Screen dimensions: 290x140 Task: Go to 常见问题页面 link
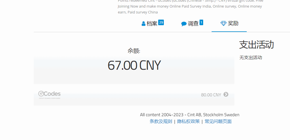tap(218, 121)
